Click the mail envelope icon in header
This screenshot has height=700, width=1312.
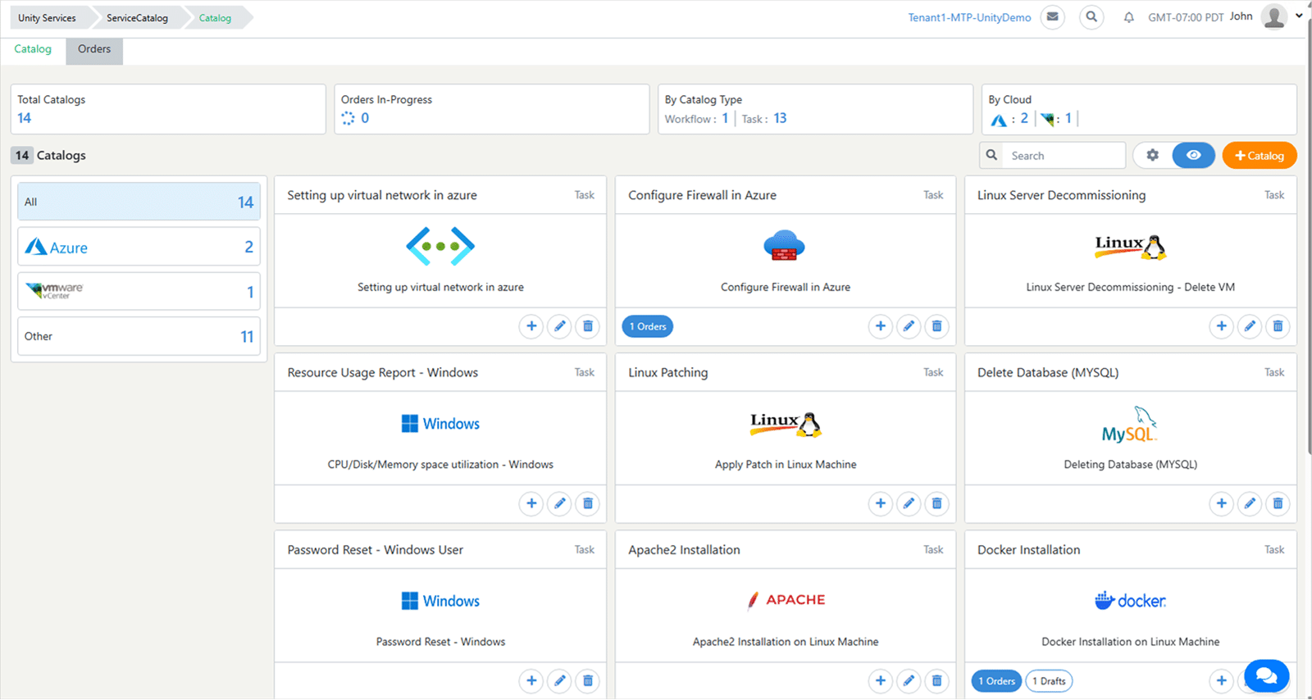(1053, 17)
